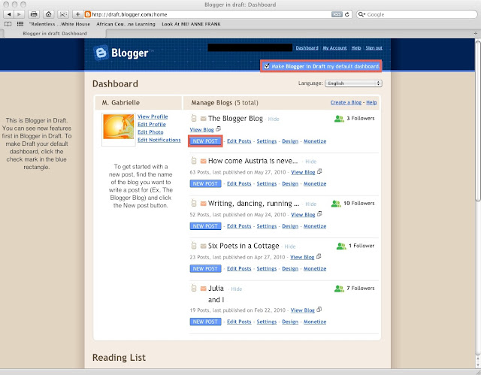Click followers icon next to 7 Followers
The image size is (481, 375).
(339, 289)
